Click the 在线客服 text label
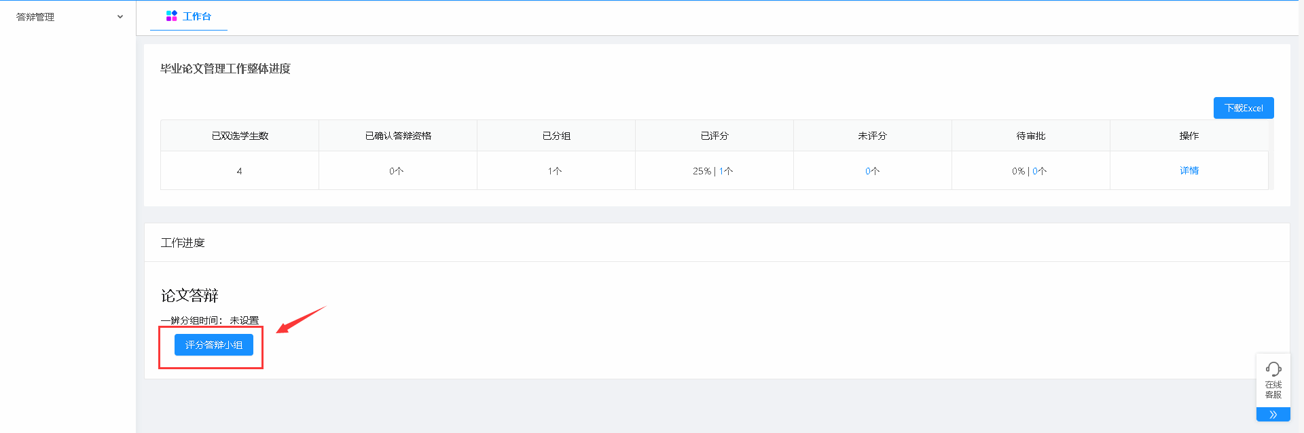 pos(1273,390)
